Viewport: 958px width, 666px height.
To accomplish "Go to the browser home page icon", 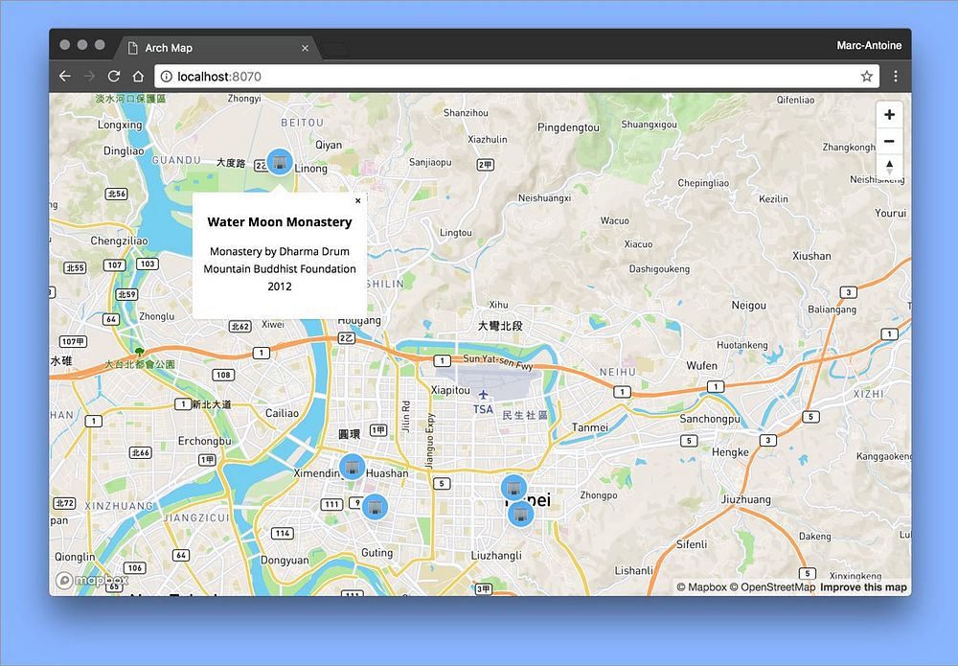I will [138, 77].
